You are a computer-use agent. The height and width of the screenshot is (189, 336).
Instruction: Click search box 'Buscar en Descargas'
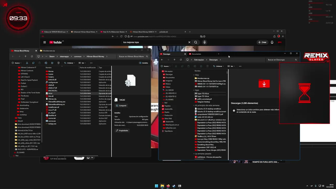click(x=282, y=60)
